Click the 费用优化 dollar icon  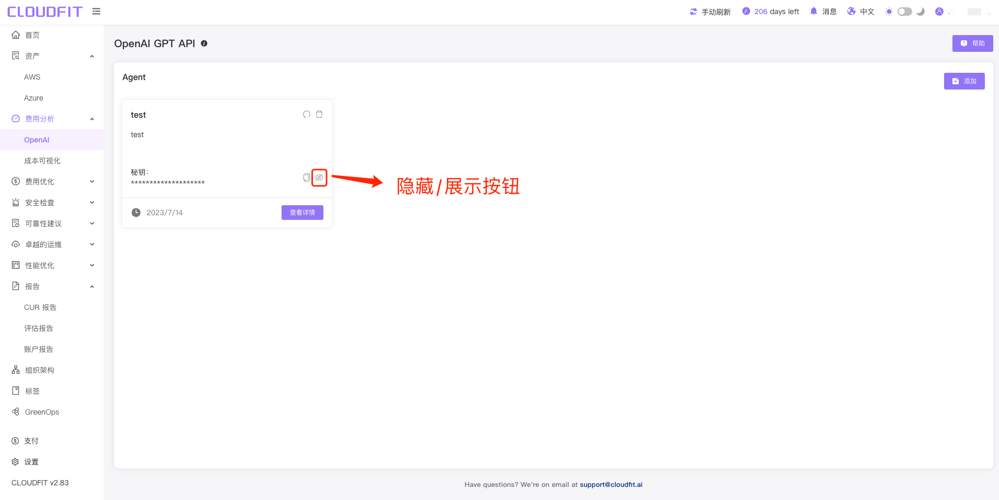(16, 182)
